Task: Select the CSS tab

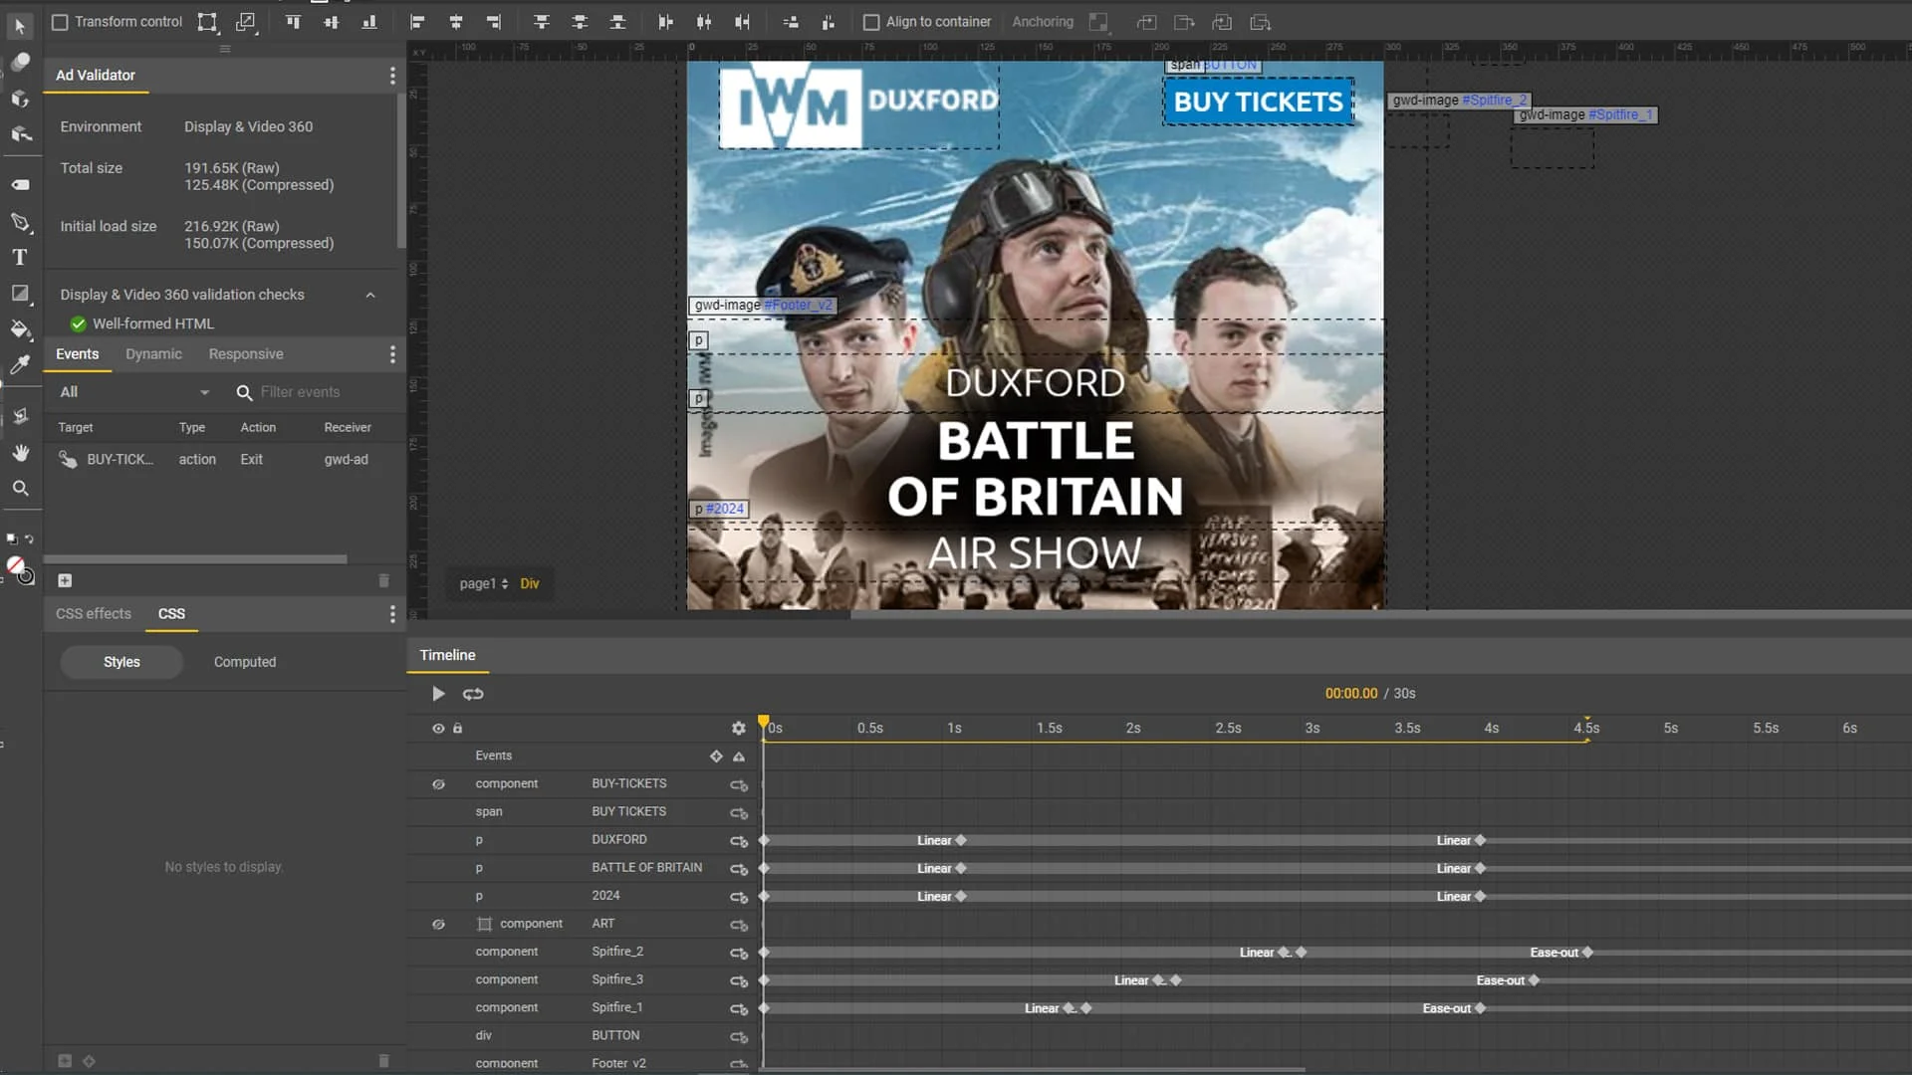Action: coord(171,614)
